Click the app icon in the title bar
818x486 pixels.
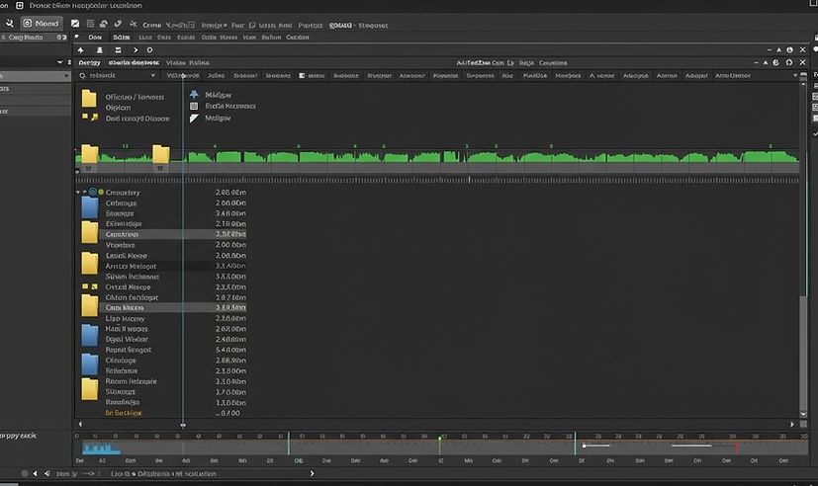tap(20, 5)
